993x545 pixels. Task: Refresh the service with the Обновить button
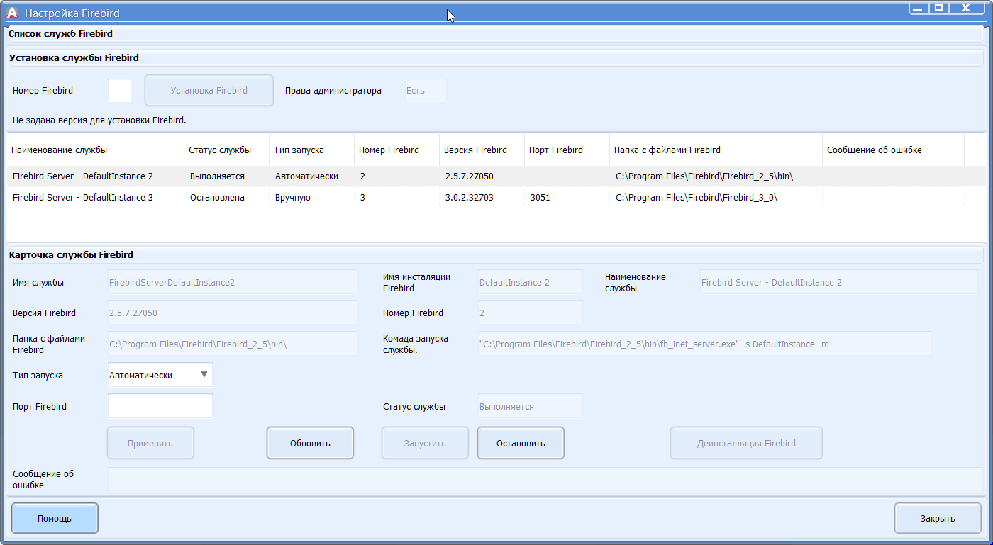coord(310,443)
